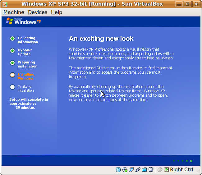Click the shared folders status icon
The width and height of the screenshot is (202, 175).
tap(144, 170)
